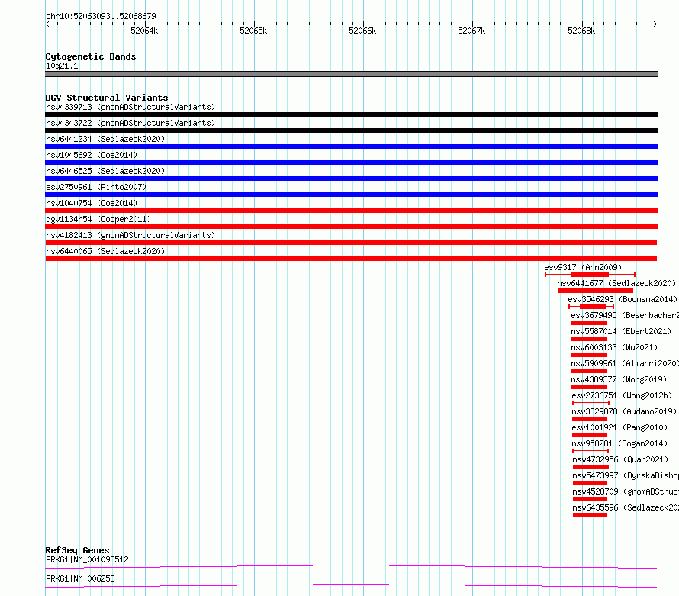The width and height of the screenshot is (679, 596).
Task: Click the nsv6441677 (Sedlazeck2020) label
Action: click(x=616, y=283)
